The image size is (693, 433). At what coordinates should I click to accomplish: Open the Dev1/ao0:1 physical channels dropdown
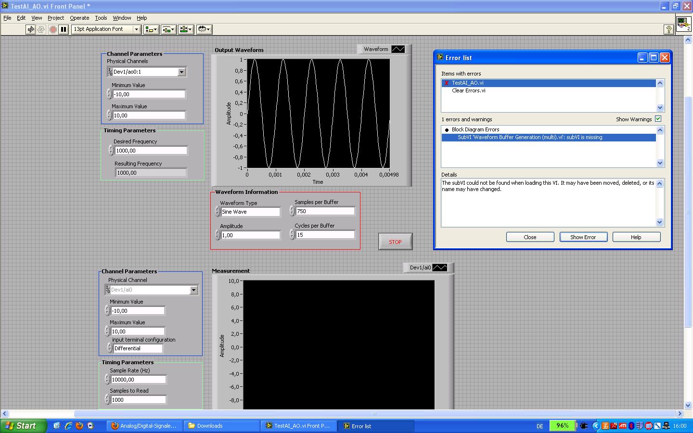tap(181, 72)
